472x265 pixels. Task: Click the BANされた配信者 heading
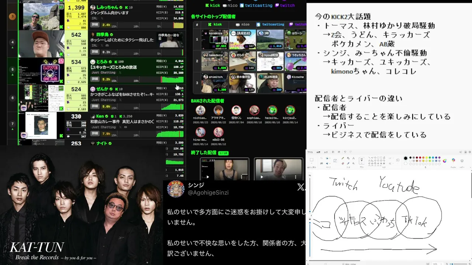[x=208, y=100]
